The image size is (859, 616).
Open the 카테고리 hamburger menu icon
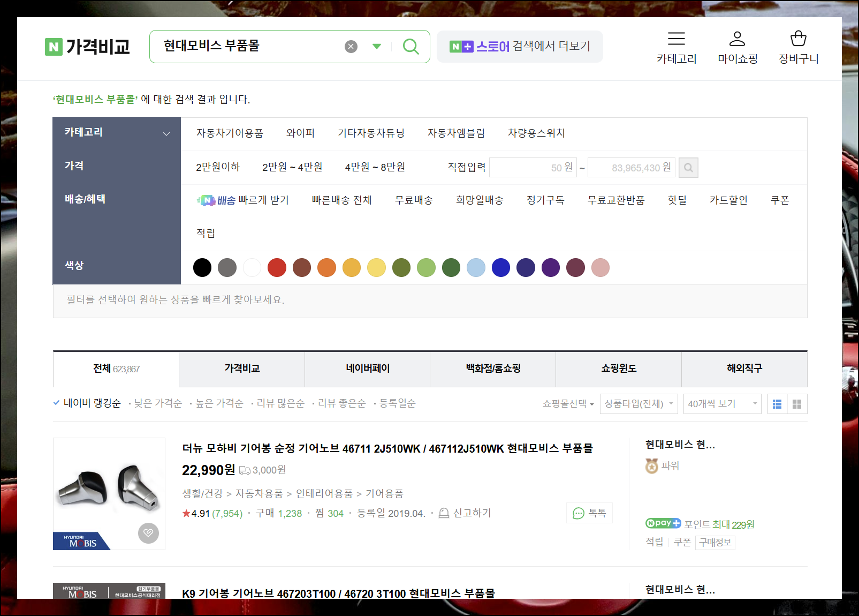coord(676,39)
